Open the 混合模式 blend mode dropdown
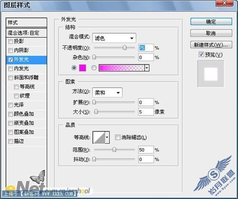 coord(114,38)
